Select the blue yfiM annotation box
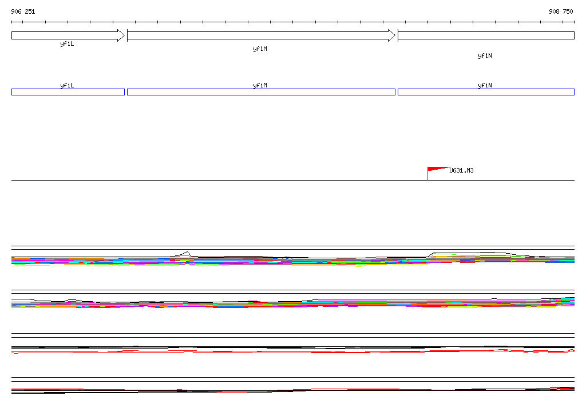This screenshot has width=586, height=408. (x=261, y=92)
